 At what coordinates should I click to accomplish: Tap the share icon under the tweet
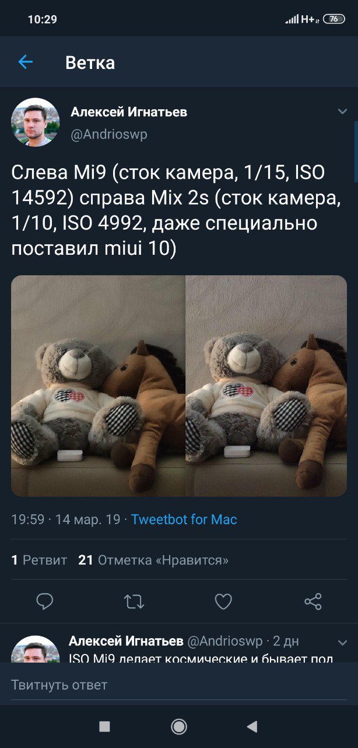[313, 601]
